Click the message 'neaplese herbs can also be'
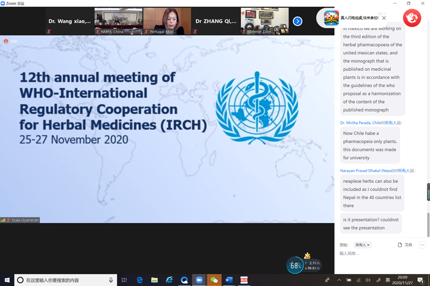This screenshot has width=430, height=286. tap(372, 193)
